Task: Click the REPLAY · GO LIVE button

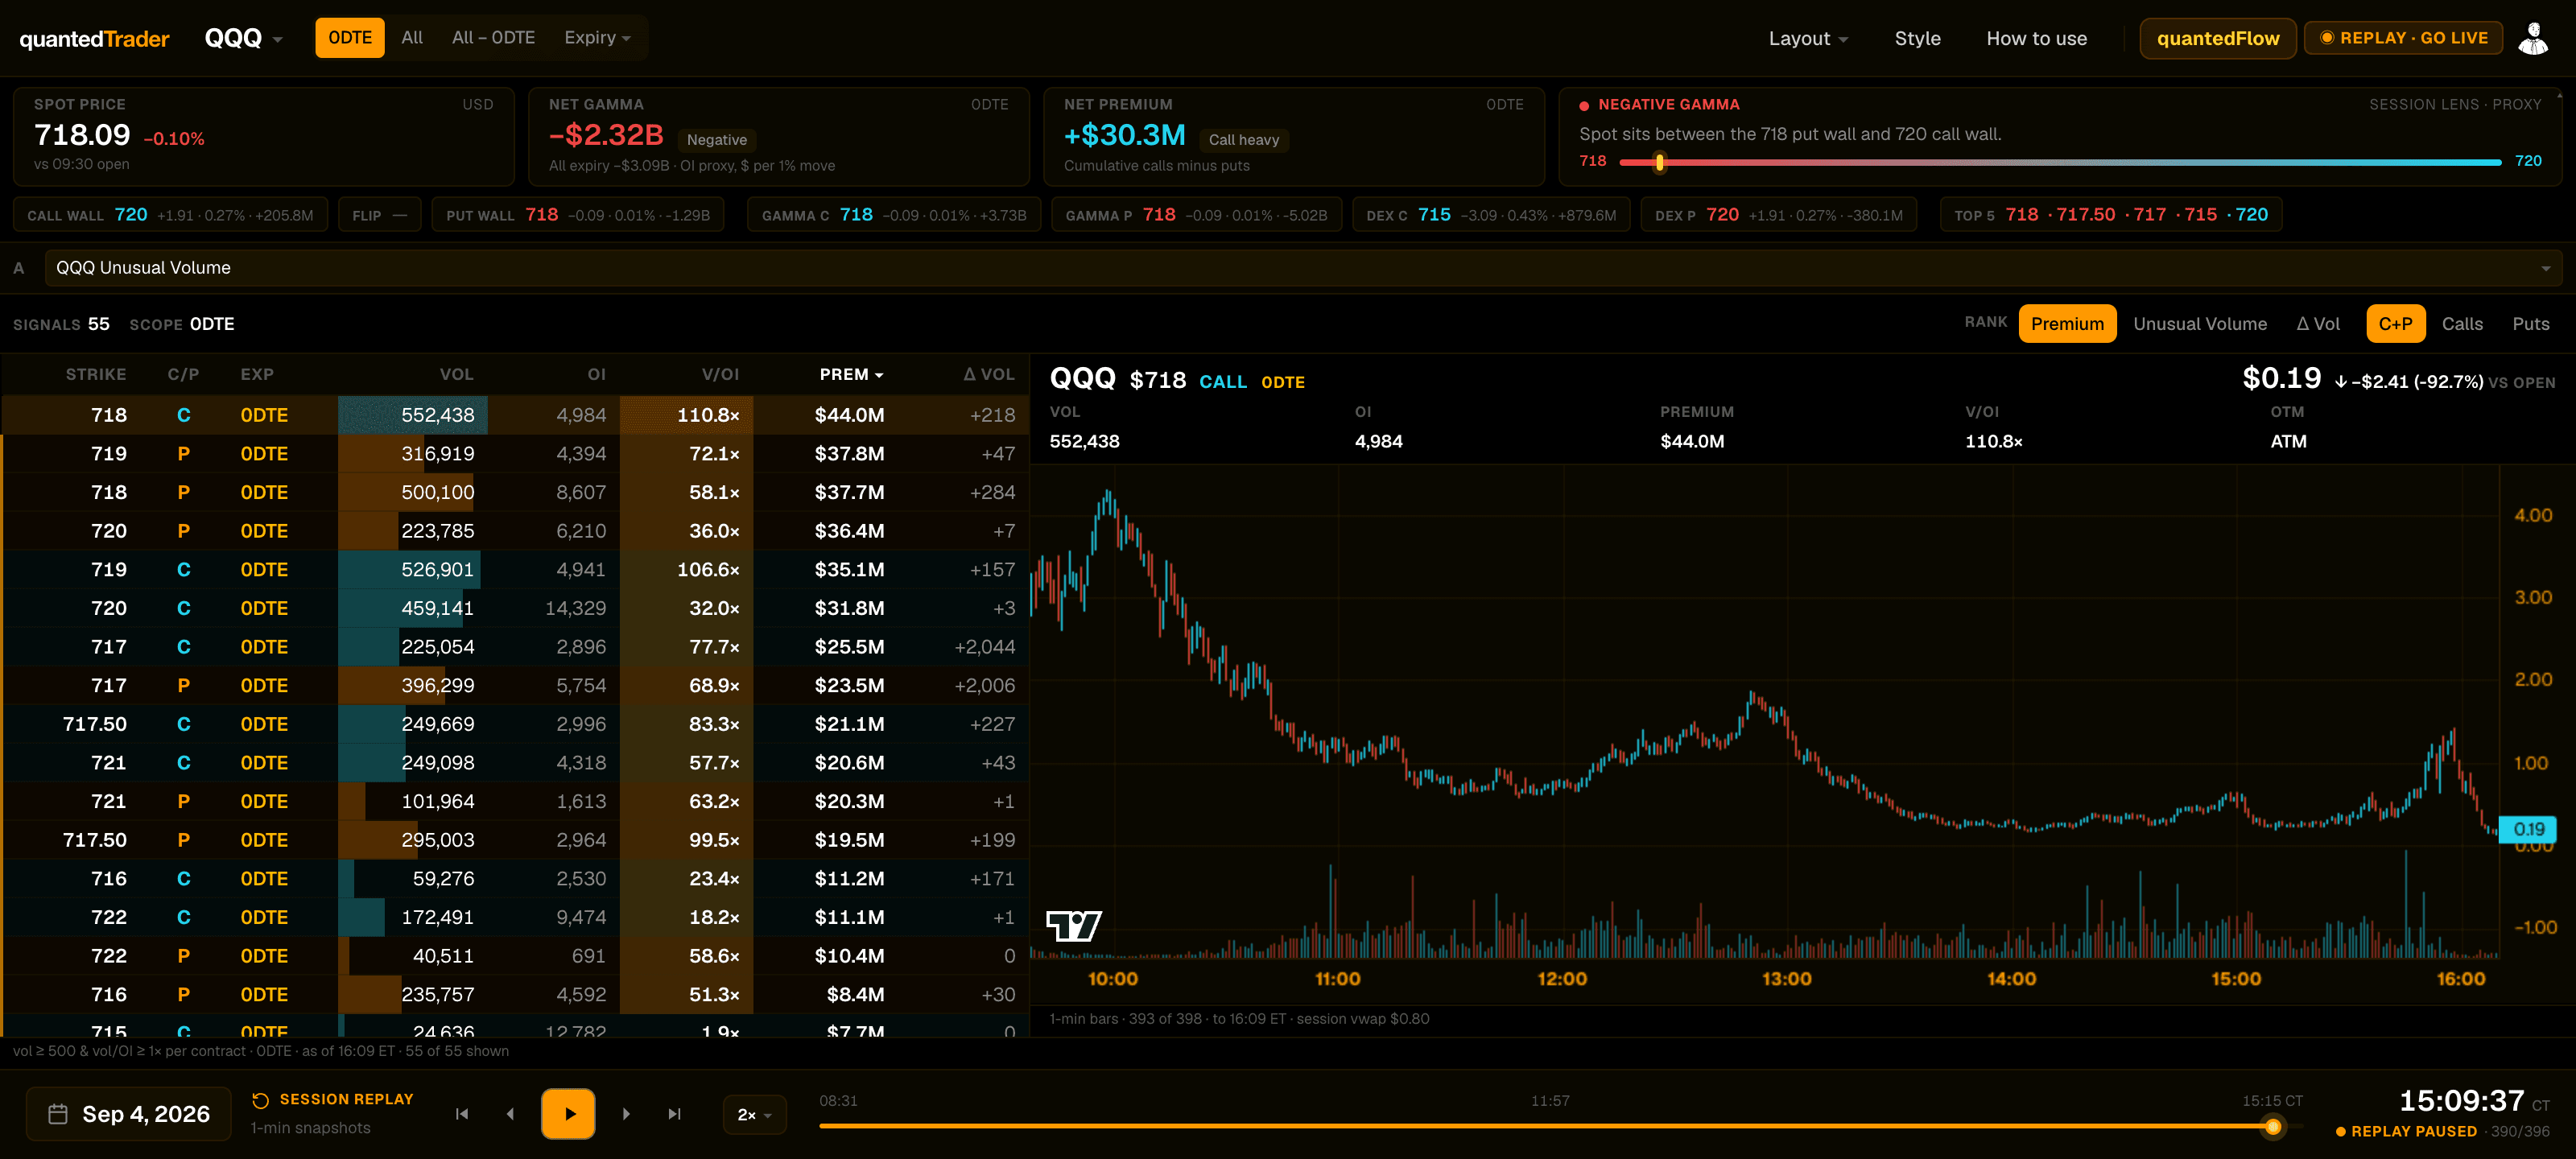Action: 2403,38
